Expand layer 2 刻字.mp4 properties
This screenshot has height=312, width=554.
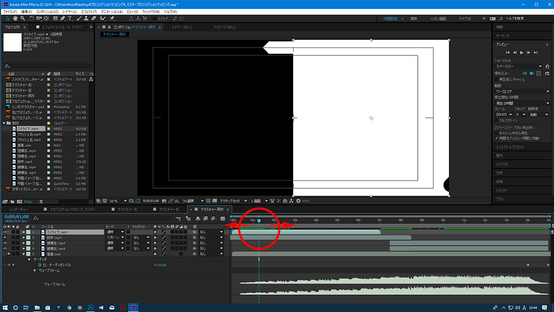click(24, 238)
